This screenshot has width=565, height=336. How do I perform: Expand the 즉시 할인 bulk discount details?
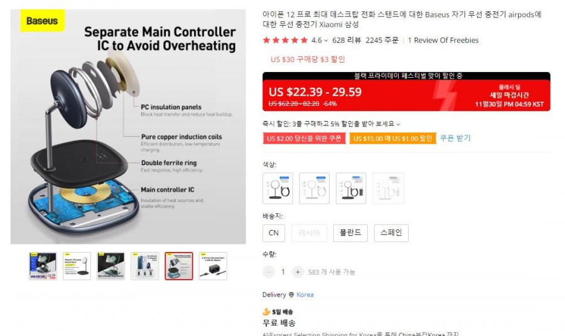point(398,124)
